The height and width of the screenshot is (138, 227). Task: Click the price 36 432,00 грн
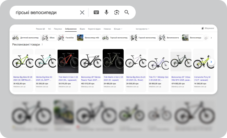(x=20, y=84)
